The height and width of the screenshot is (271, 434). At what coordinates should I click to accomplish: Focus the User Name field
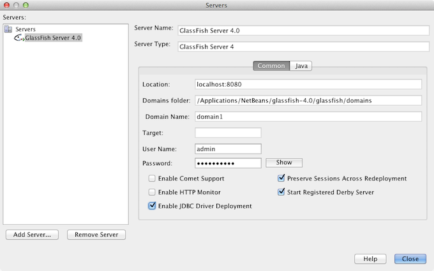[x=228, y=149]
